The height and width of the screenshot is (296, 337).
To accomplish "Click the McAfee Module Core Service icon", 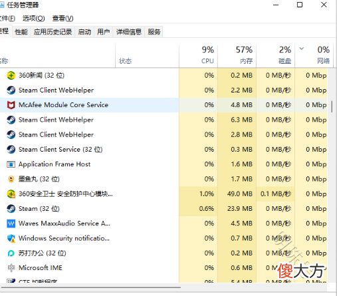I will (x=11, y=105).
